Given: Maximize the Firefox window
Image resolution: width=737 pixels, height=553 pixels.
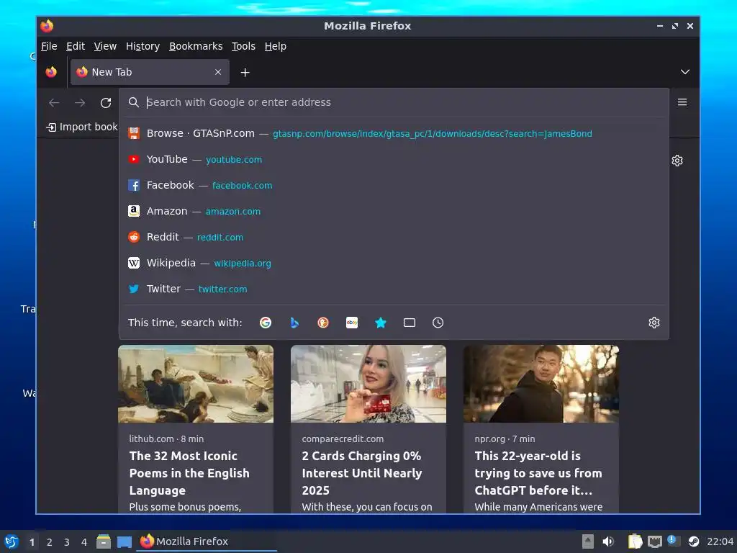Looking at the screenshot, I should (675, 26).
